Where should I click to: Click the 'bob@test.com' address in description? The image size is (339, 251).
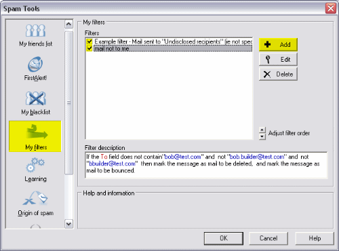182,157
